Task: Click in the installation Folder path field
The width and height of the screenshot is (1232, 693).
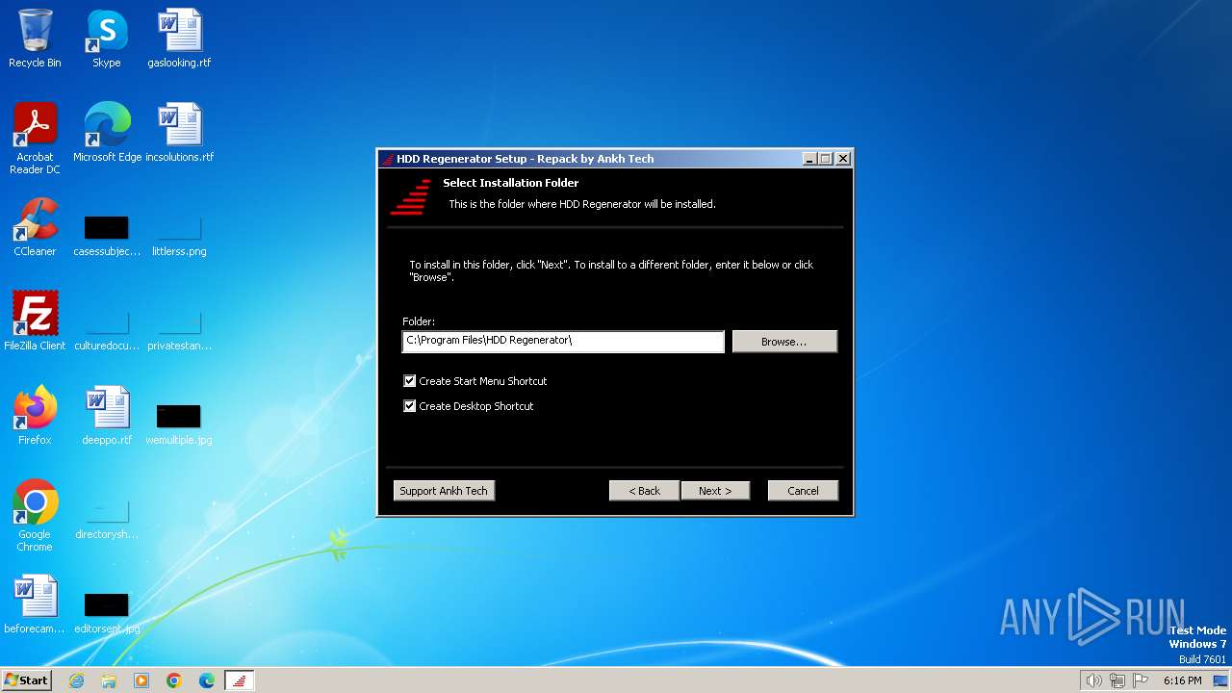Action: coord(563,341)
